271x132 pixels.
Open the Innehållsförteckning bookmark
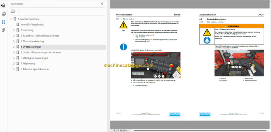(x=32, y=25)
